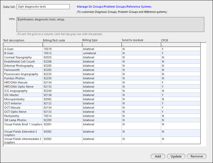Click the Update button
The width and height of the screenshot is (213, 163).
pyautogui.click(x=176, y=156)
